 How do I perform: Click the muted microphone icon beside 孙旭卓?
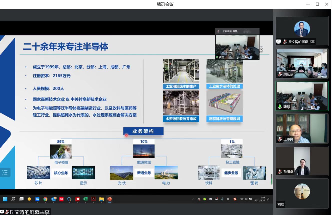pos(280,172)
